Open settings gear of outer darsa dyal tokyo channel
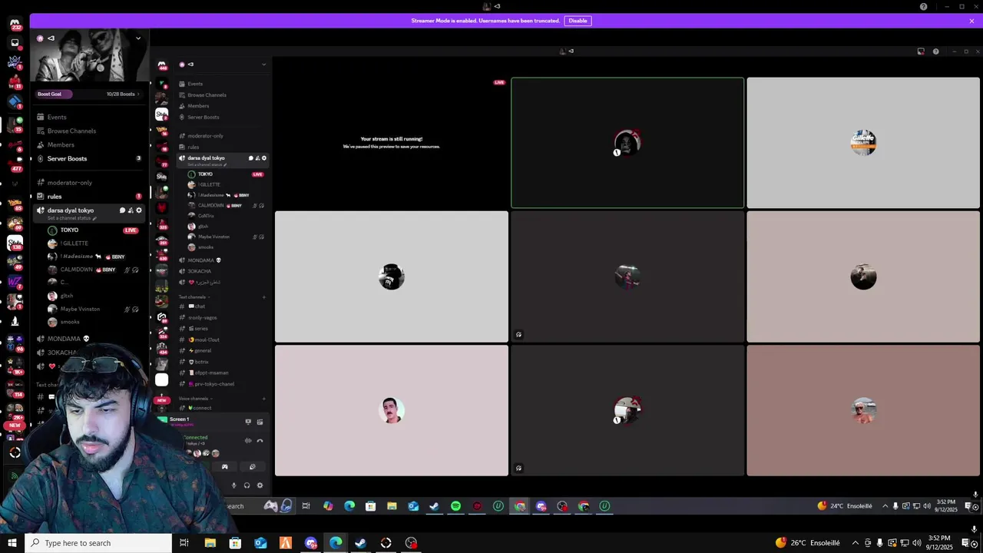The image size is (983, 553). pyautogui.click(x=139, y=210)
